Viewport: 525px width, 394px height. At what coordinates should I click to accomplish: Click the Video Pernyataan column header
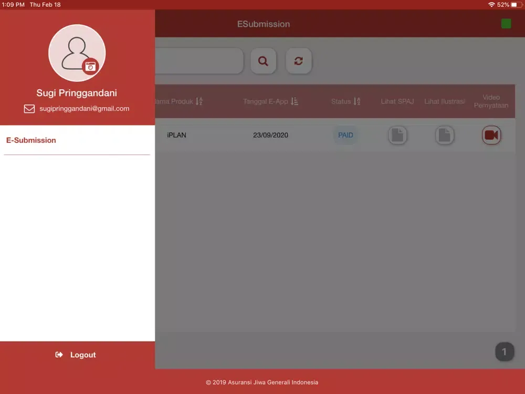tap(491, 101)
